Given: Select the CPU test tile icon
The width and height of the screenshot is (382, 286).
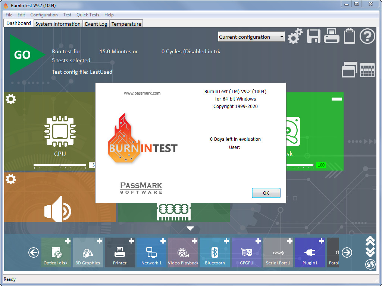Looking at the screenshot, I should click(60, 131).
